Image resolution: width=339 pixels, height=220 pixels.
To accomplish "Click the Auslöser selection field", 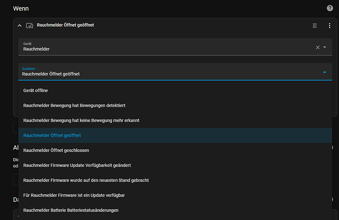I will coord(175,72).
